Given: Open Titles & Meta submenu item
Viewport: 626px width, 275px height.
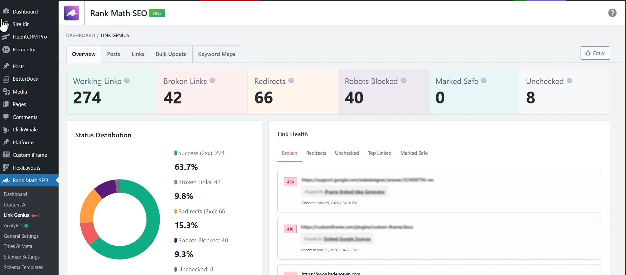Looking at the screenshot, I should pyautogui.click(x=18, y=246).
